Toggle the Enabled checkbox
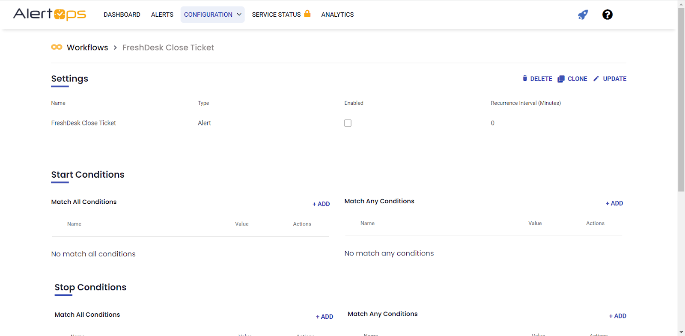Viewport: 685px width, 336px height. 348,123
